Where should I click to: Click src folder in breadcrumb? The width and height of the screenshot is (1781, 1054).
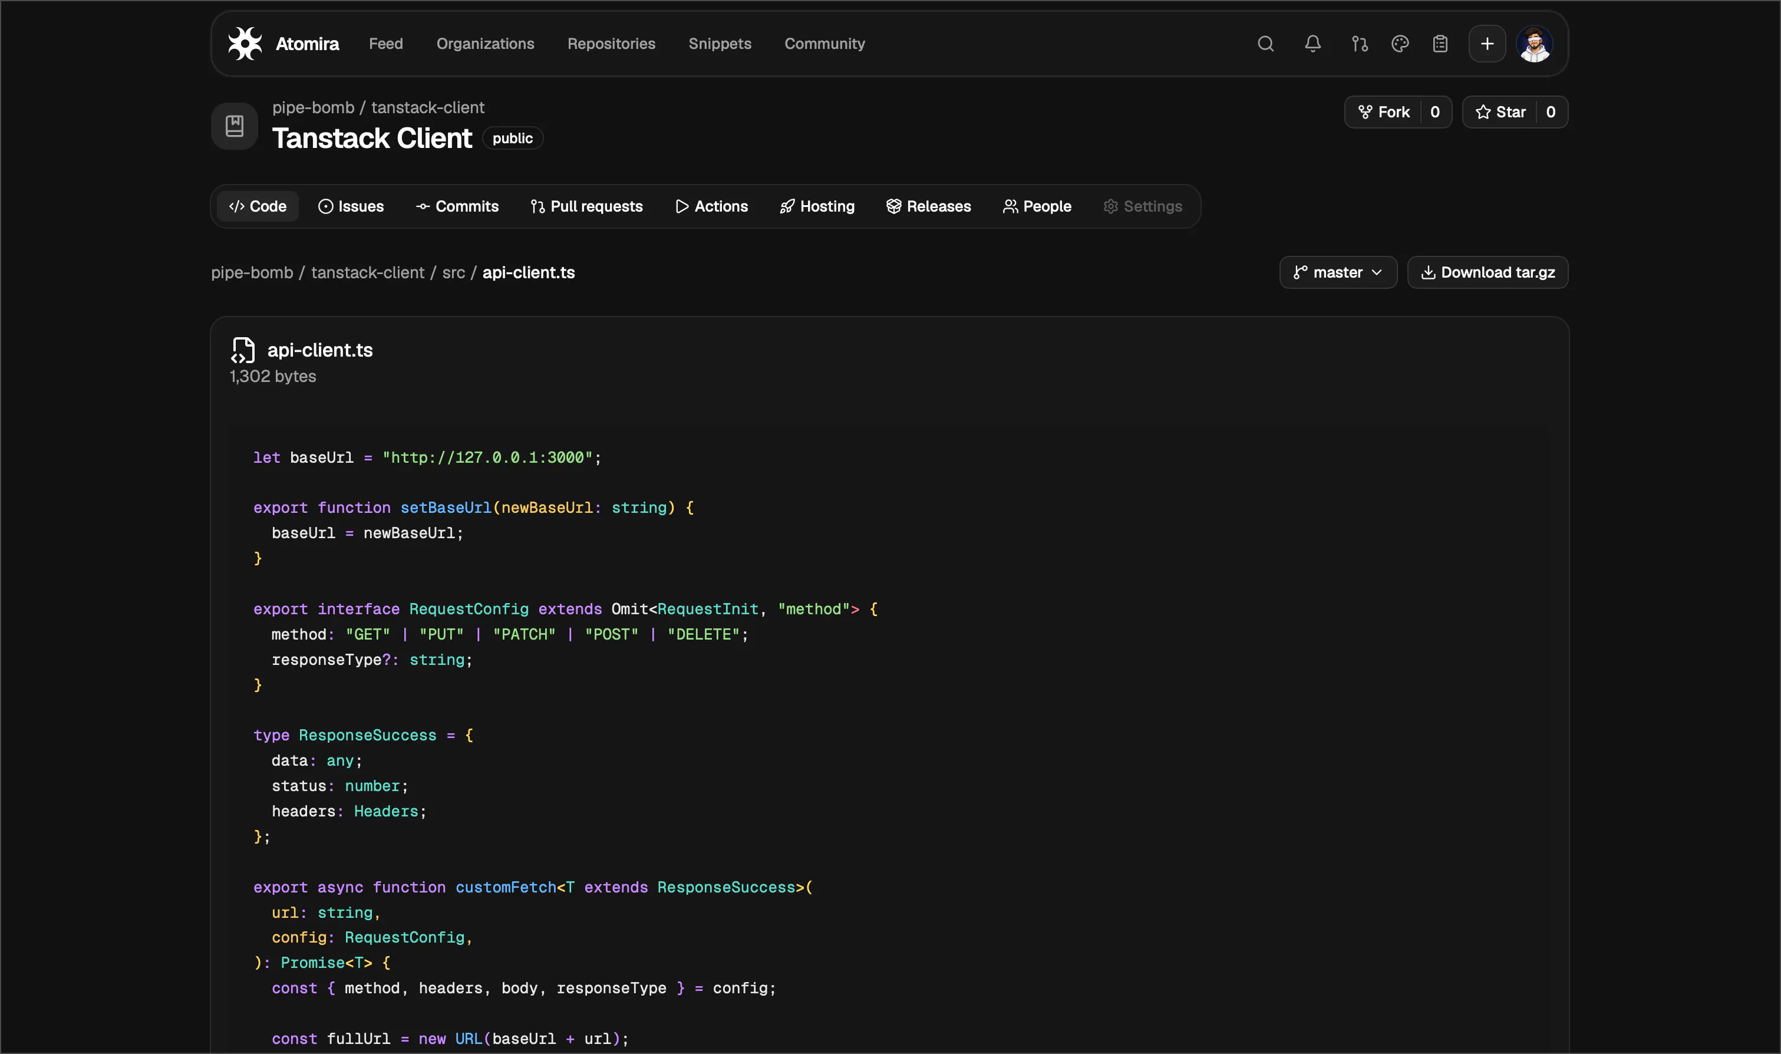coord(454,273)
